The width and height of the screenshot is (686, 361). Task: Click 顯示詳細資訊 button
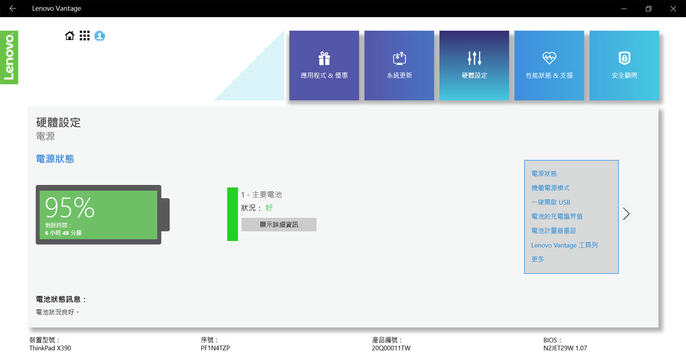point(279,225)
